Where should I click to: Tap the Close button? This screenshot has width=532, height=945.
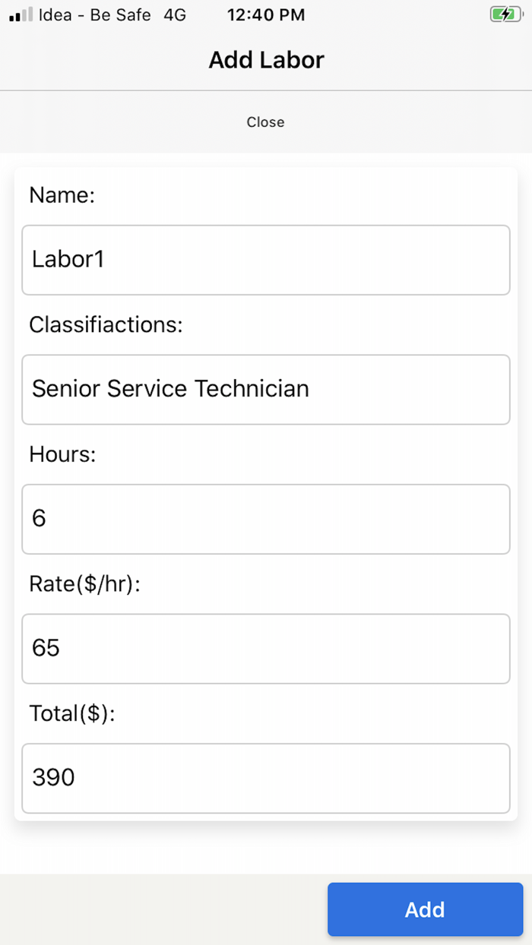[265, 122]
